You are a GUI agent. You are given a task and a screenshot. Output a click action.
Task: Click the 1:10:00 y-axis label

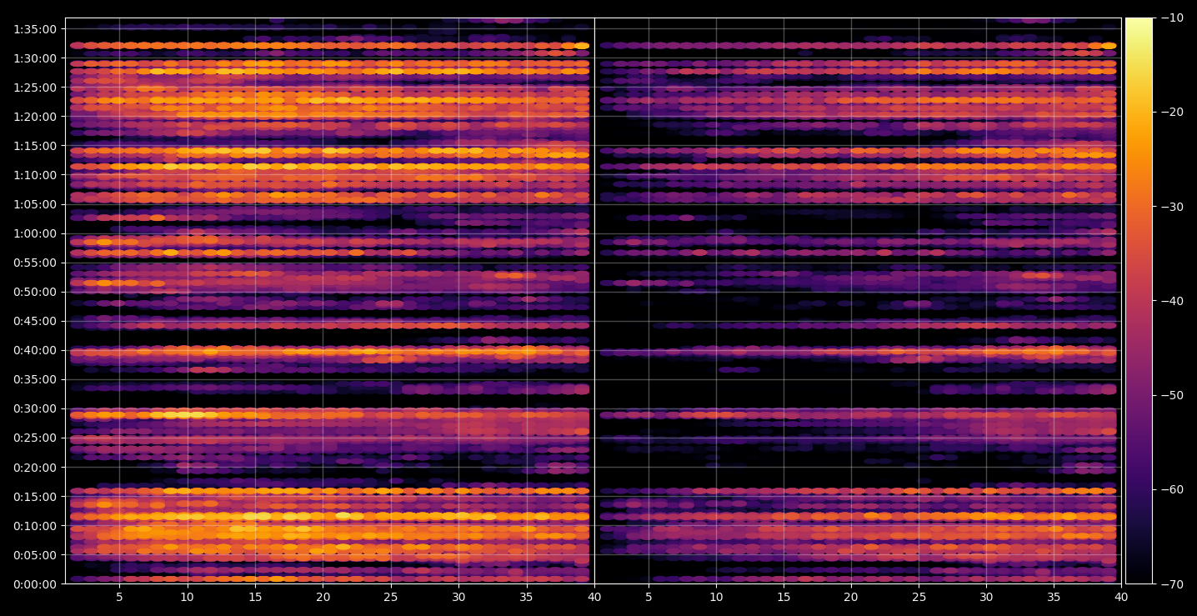click(x=35, y=176)
